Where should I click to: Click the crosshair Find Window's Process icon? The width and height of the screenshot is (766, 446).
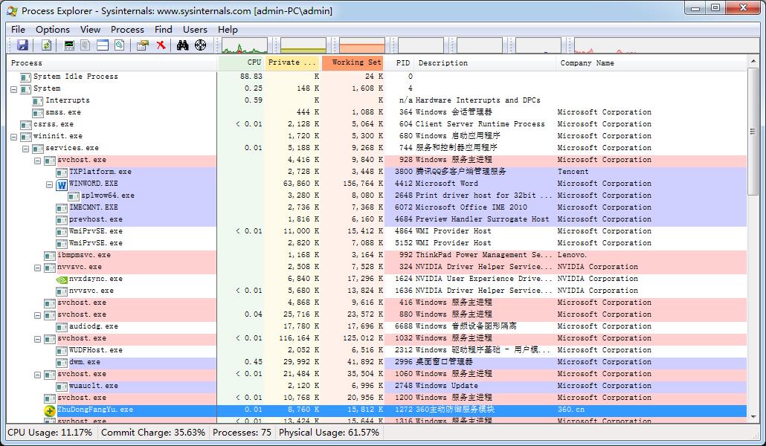pyautogui.click(x=200, y=45)
